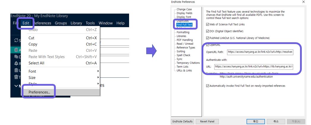
Task: Open the Edit menu
Action: click(26, 23)
